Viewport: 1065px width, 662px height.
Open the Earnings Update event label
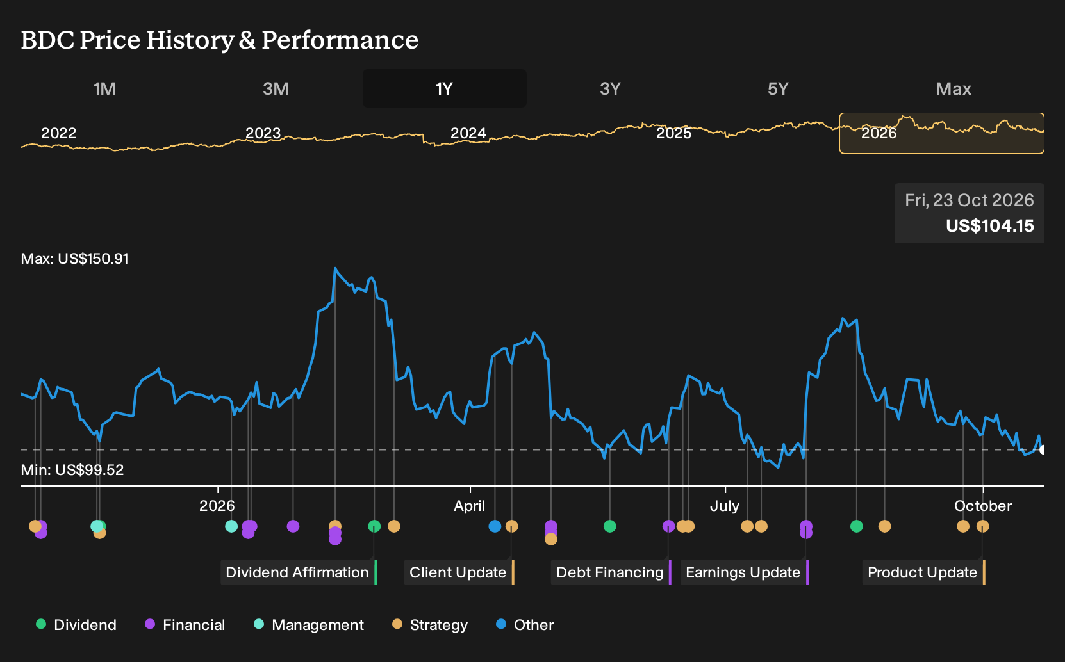click(x=745, y=572)
